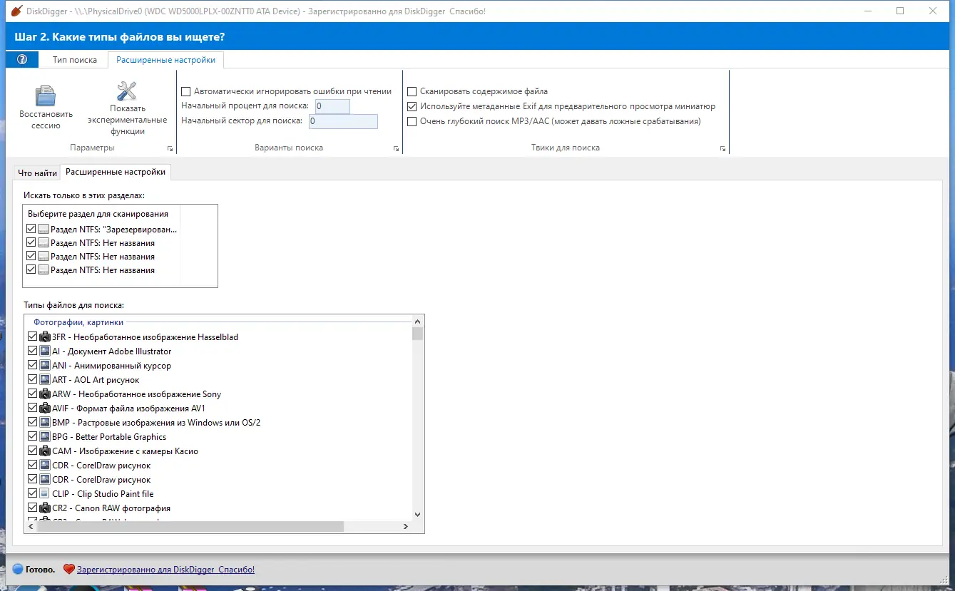Click the Начальный процент для поиска field

point(332,106)
